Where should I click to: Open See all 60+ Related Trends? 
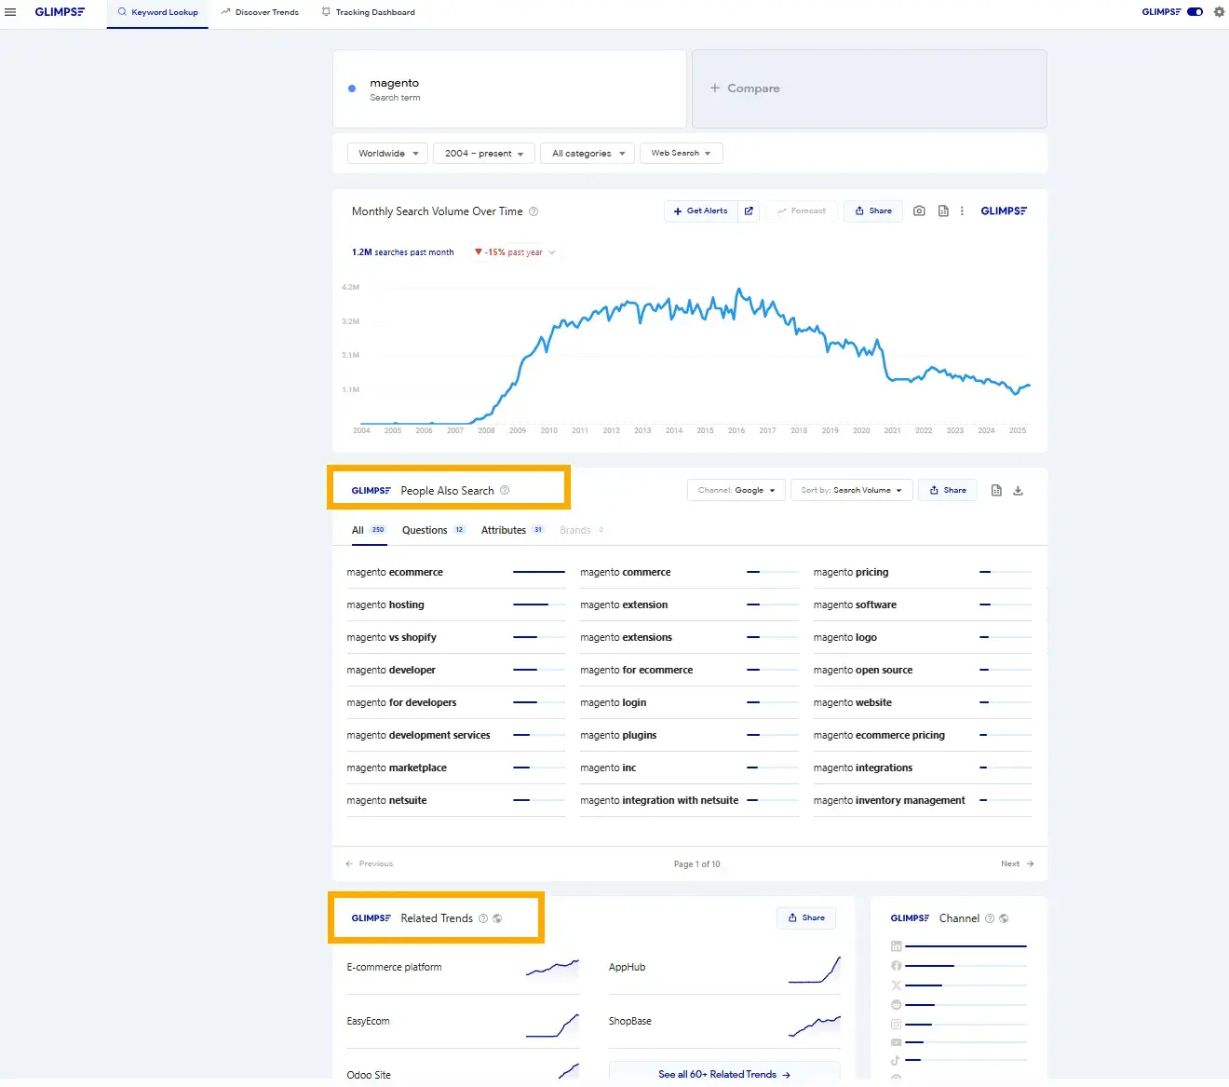point(723,1074)
